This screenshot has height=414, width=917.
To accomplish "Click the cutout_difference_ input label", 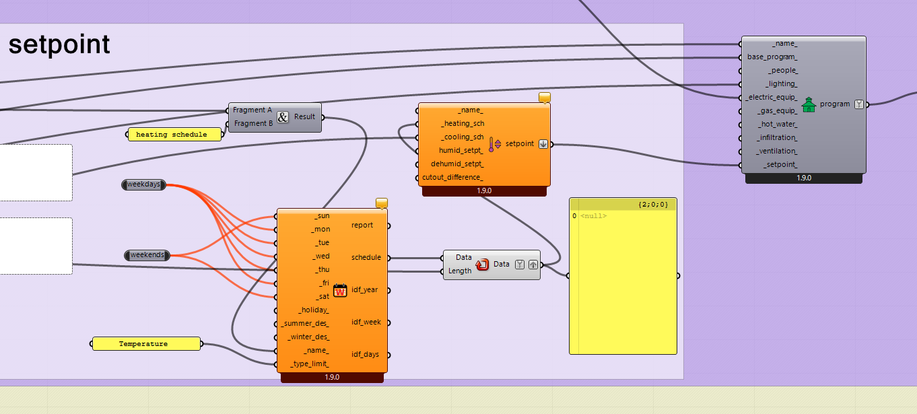I will [452, 178].
